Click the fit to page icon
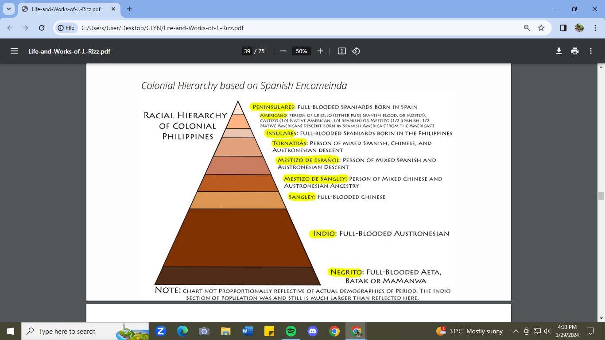The width and height of the screenshot is (605, 340). click(x=341, y=51)
